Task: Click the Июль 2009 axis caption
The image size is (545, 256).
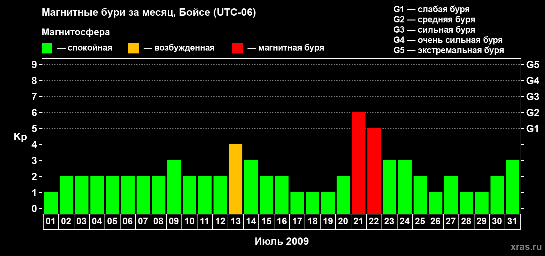Action: click(x=282, y=241)
